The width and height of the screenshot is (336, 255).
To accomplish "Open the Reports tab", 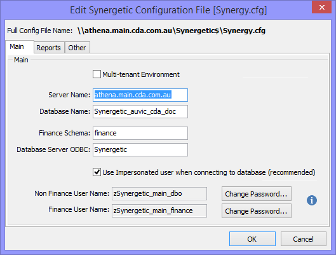I will point(49,48).
